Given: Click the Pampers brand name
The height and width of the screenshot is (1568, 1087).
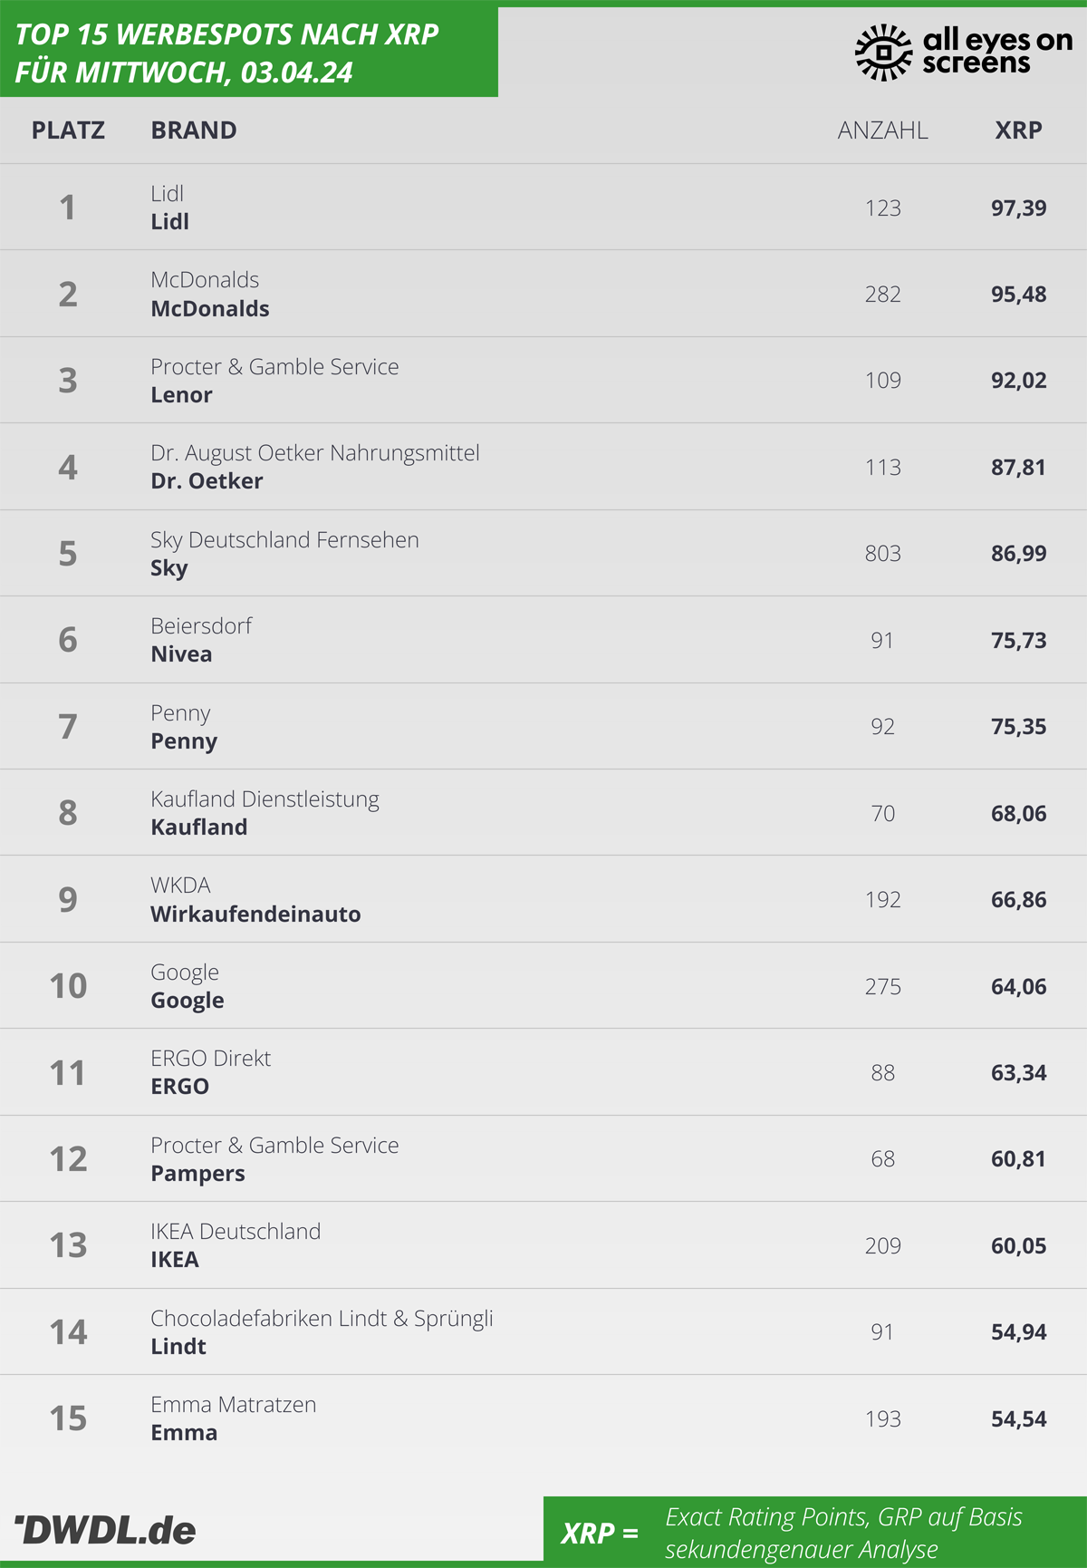Looking at the screenshot, I should (197, 1174).
